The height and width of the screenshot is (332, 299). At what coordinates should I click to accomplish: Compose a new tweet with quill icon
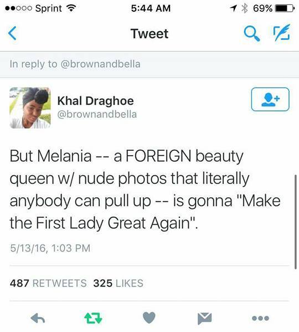point(282,33)
